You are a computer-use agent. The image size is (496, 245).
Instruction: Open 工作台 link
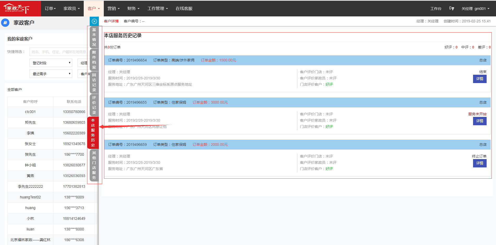click(x=436, y=9)
